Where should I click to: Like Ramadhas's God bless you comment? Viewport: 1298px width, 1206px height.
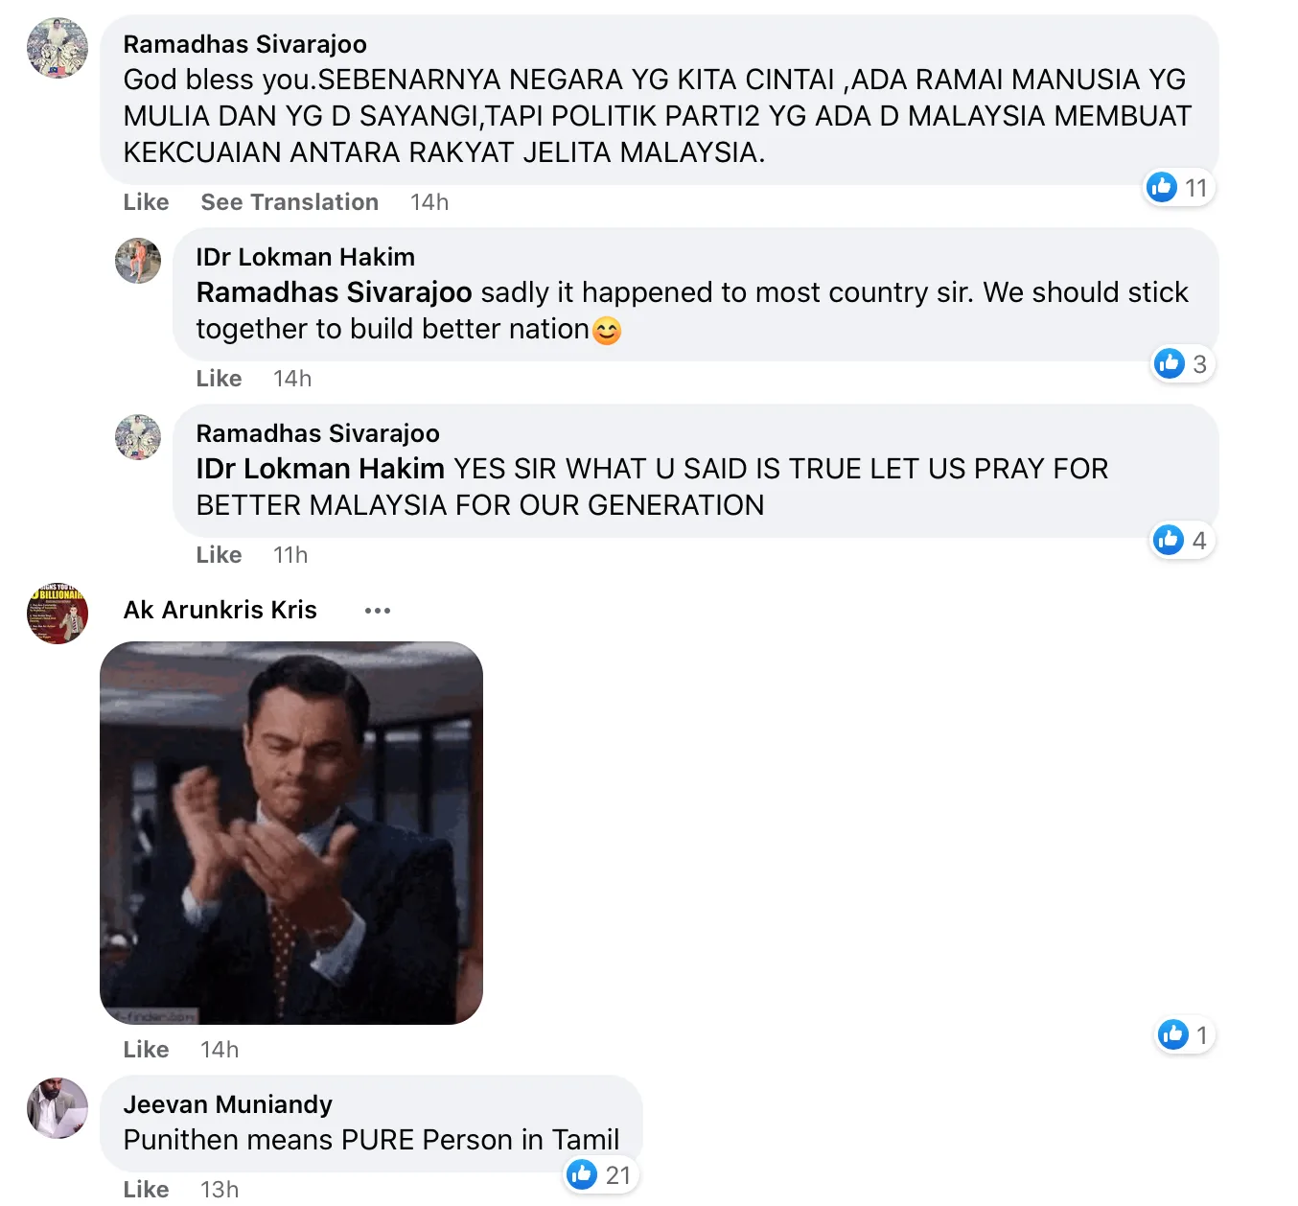(x=146, y=202)
